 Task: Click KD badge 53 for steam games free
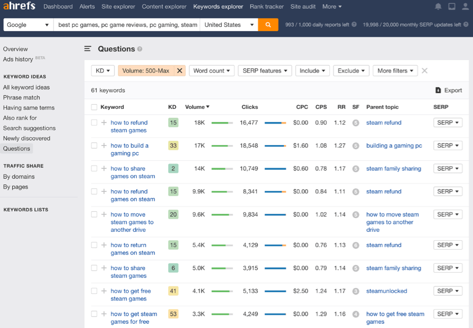coord(173,314)
